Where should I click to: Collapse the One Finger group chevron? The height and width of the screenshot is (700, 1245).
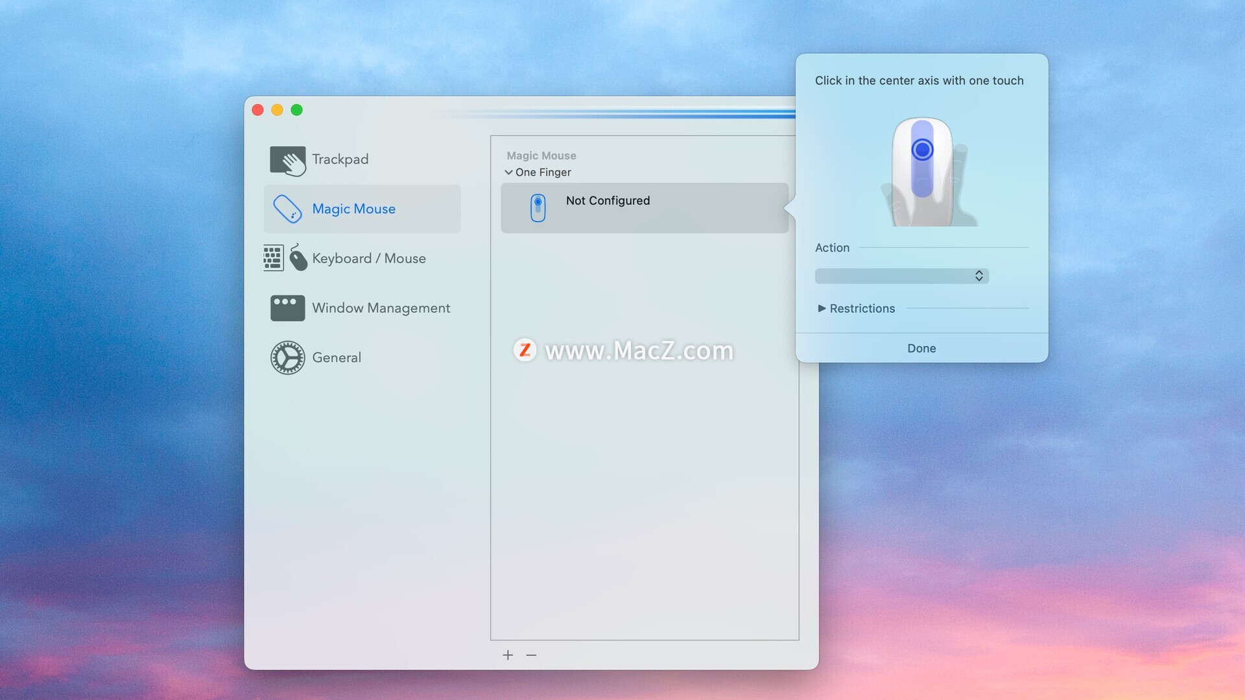click(508, 172)
